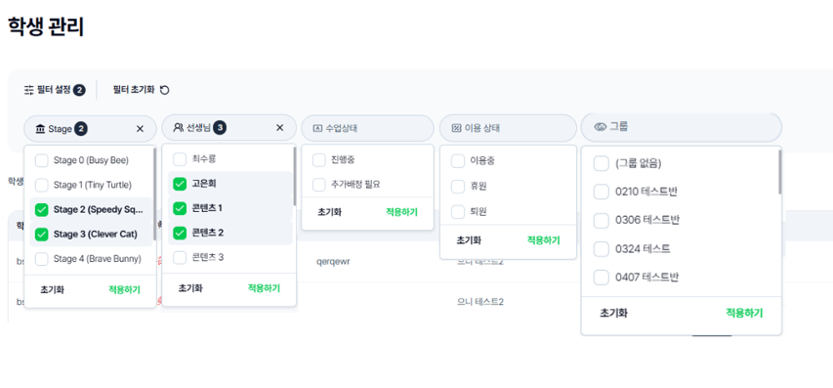Viewport: 833px width, 388px height.
Task: Click 적용하기 in the Stage dropdown
Action: click(x=124, y=289)
